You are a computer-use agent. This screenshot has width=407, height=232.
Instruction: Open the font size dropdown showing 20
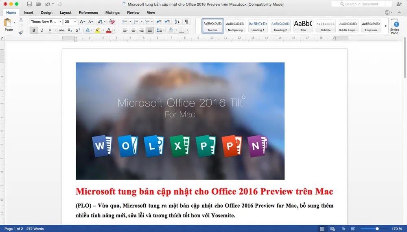(75, 22)
